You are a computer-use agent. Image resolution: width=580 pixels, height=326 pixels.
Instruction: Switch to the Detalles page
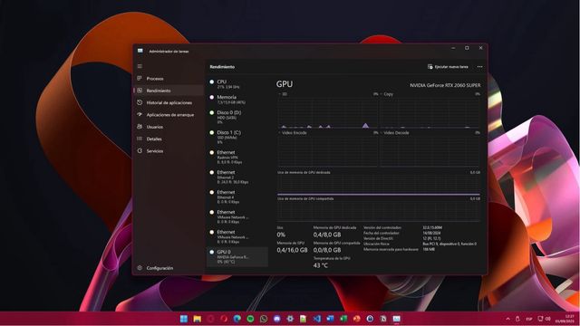(x=169, y=139)
